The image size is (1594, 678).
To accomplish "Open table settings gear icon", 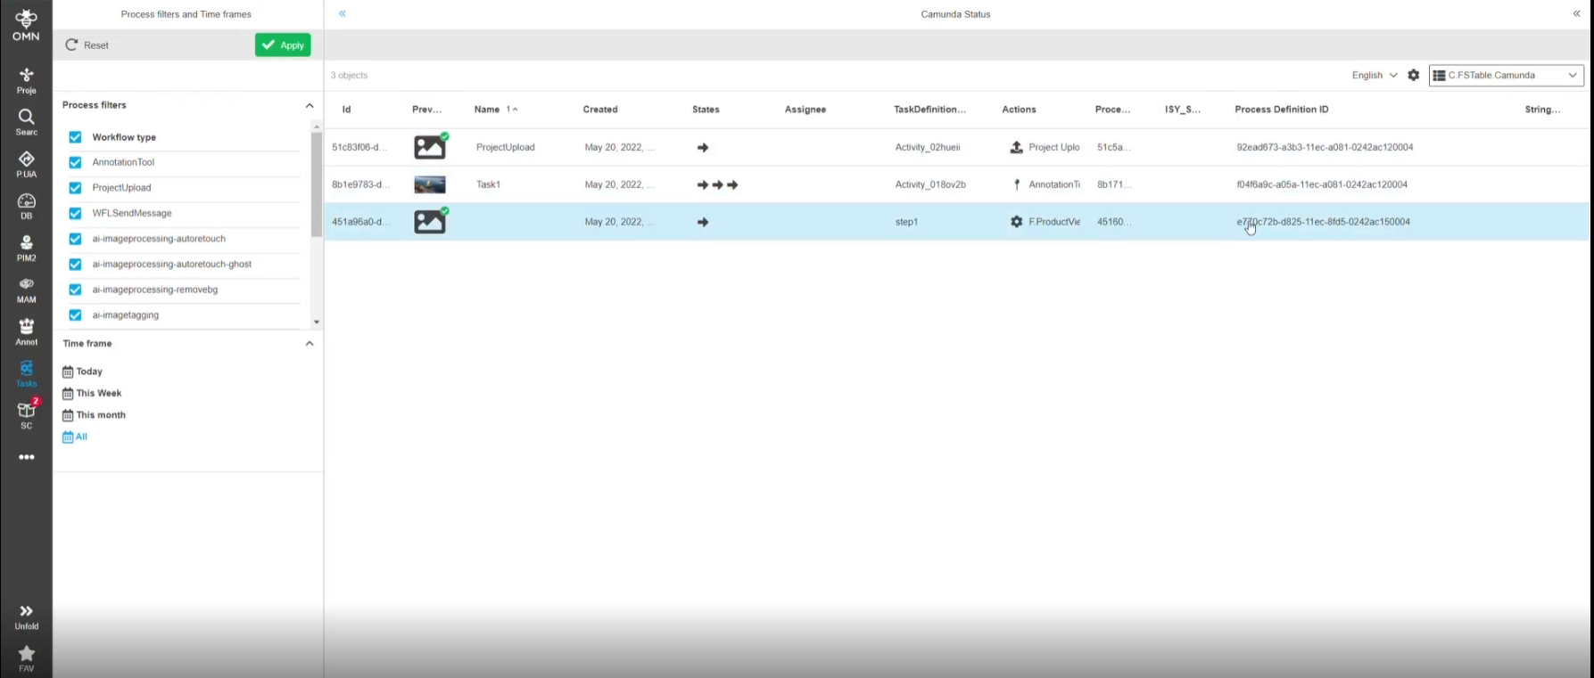I will pos(1413,76).
